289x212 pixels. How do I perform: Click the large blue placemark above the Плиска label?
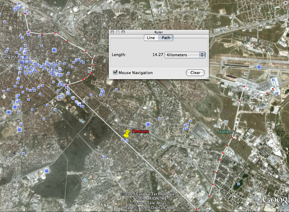click(x=148, y=124)
